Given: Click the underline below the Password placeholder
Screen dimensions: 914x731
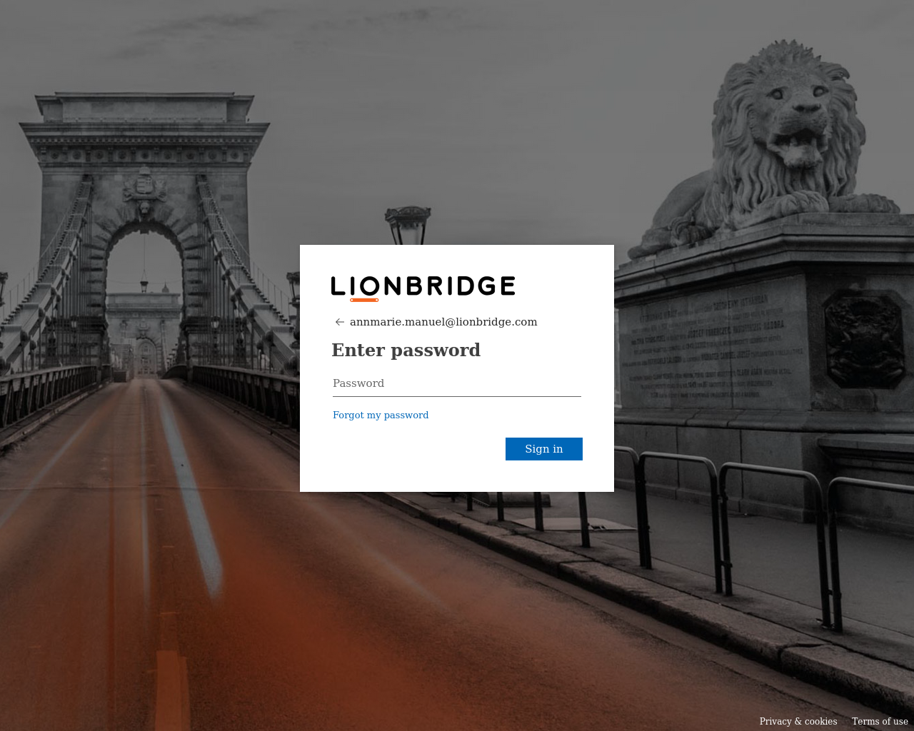Looking at the screenshot, I should (x=457, y=396).
